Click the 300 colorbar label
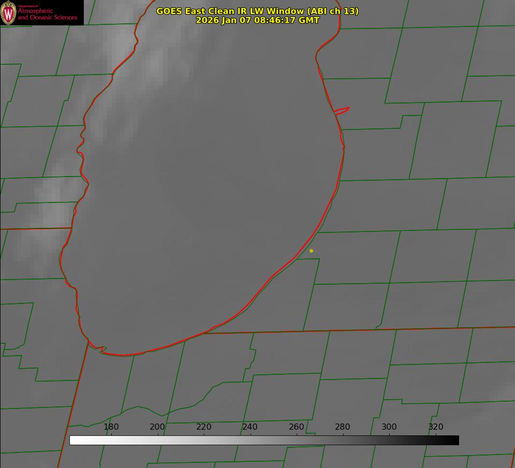This screenshot has width=515, height=468. pyautogui.click(x=389, y=427)
